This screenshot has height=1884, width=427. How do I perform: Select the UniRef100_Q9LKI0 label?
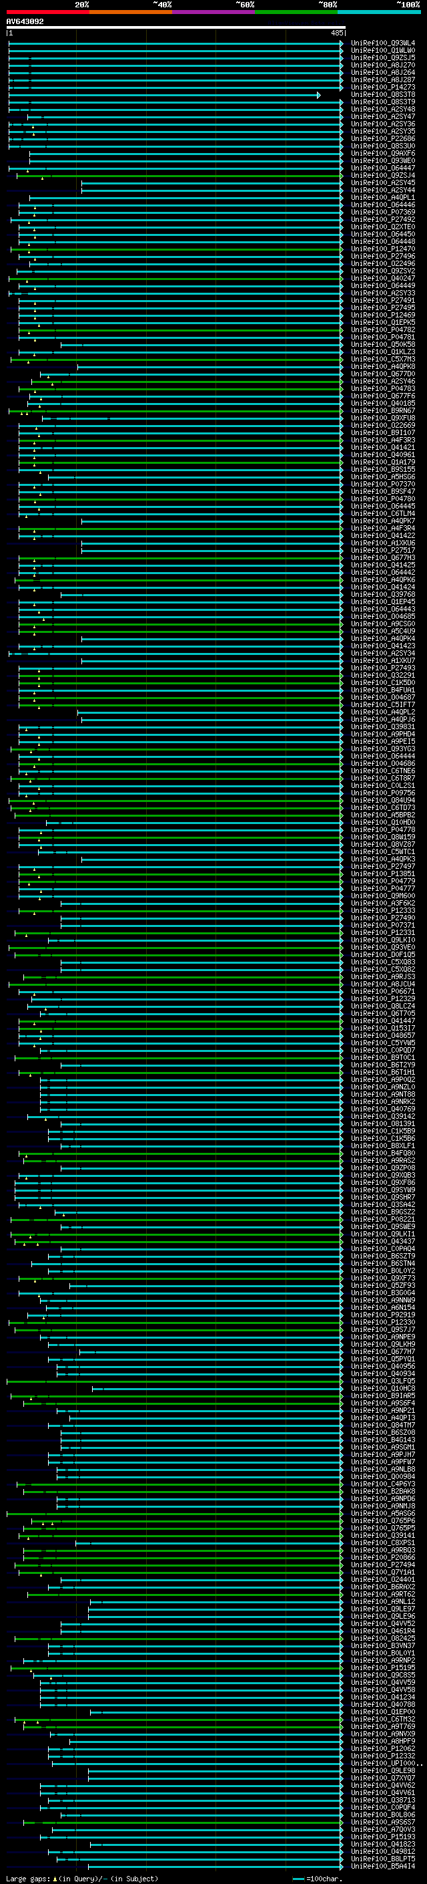(x=382, y=940)
